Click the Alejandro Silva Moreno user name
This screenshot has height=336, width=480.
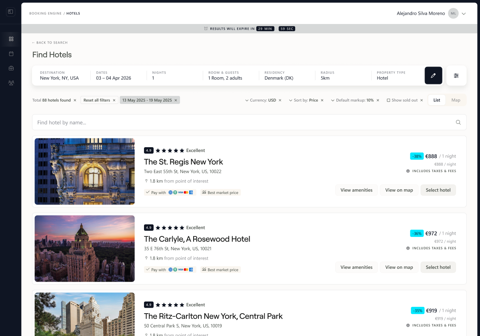pos(421,14)
